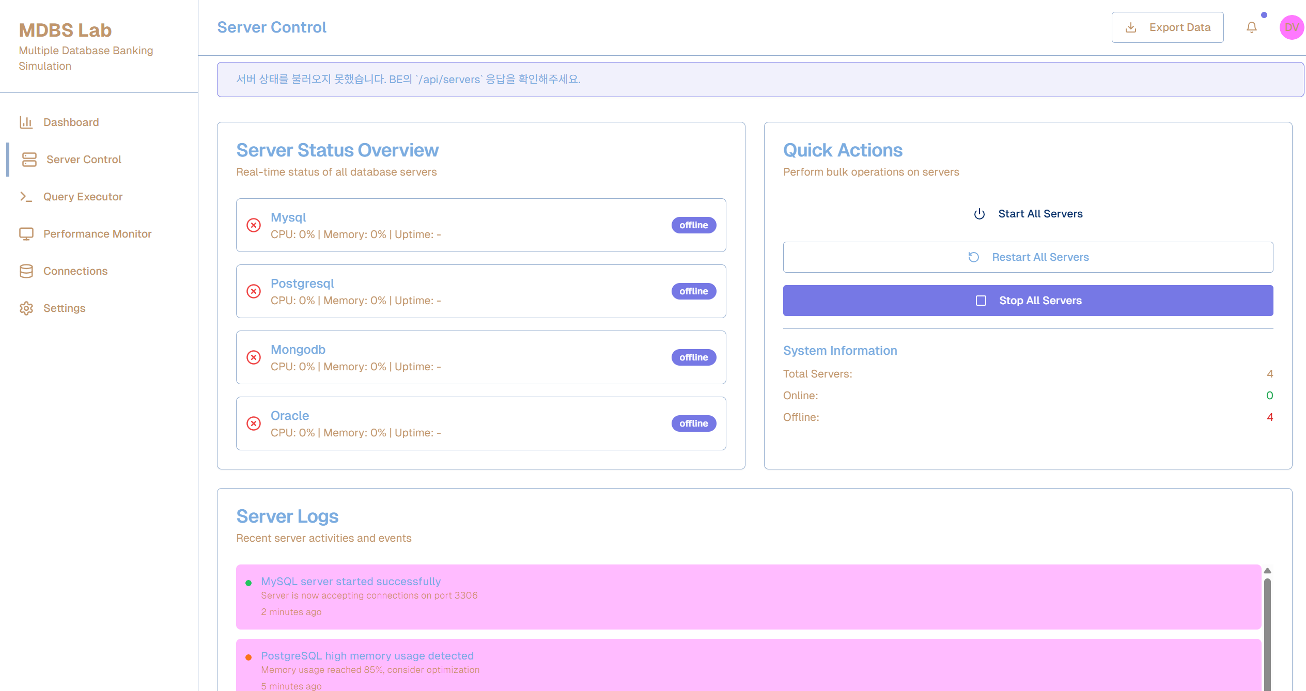Open the notifications bell icon
Viewport: 1306px width, 691px height.
coord(1251,27)
